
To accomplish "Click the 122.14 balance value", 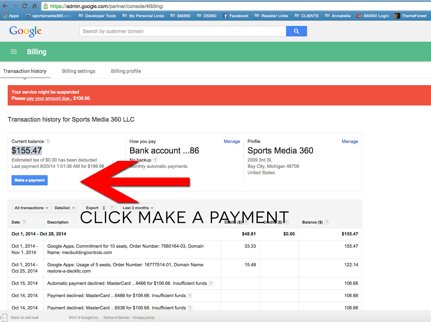I will tap(351, 265).
